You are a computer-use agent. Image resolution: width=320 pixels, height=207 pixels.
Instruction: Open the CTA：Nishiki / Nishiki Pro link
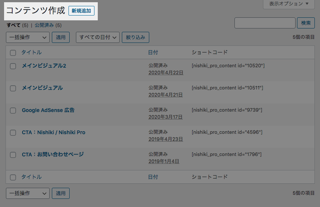point(54,132)
